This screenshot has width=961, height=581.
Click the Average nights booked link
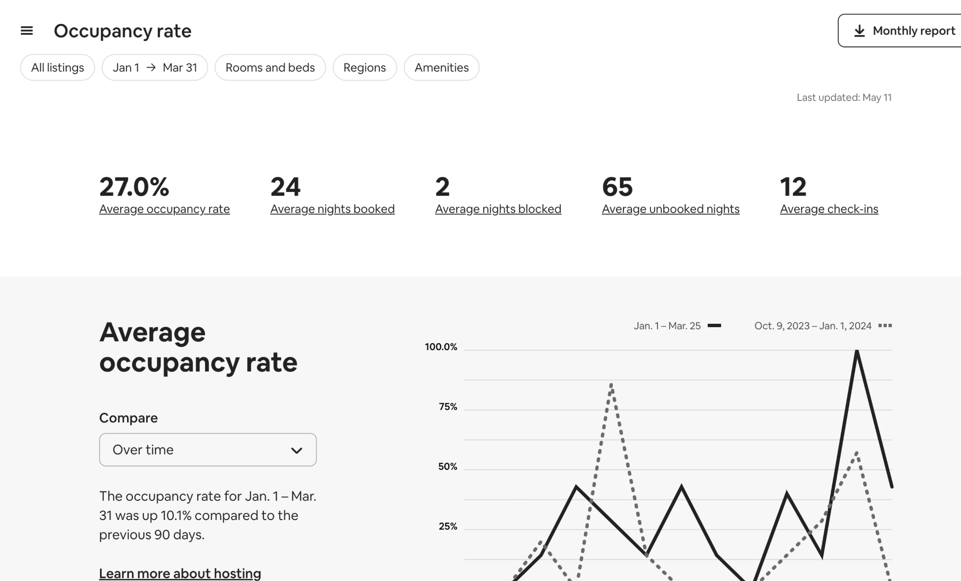point(332,209)
